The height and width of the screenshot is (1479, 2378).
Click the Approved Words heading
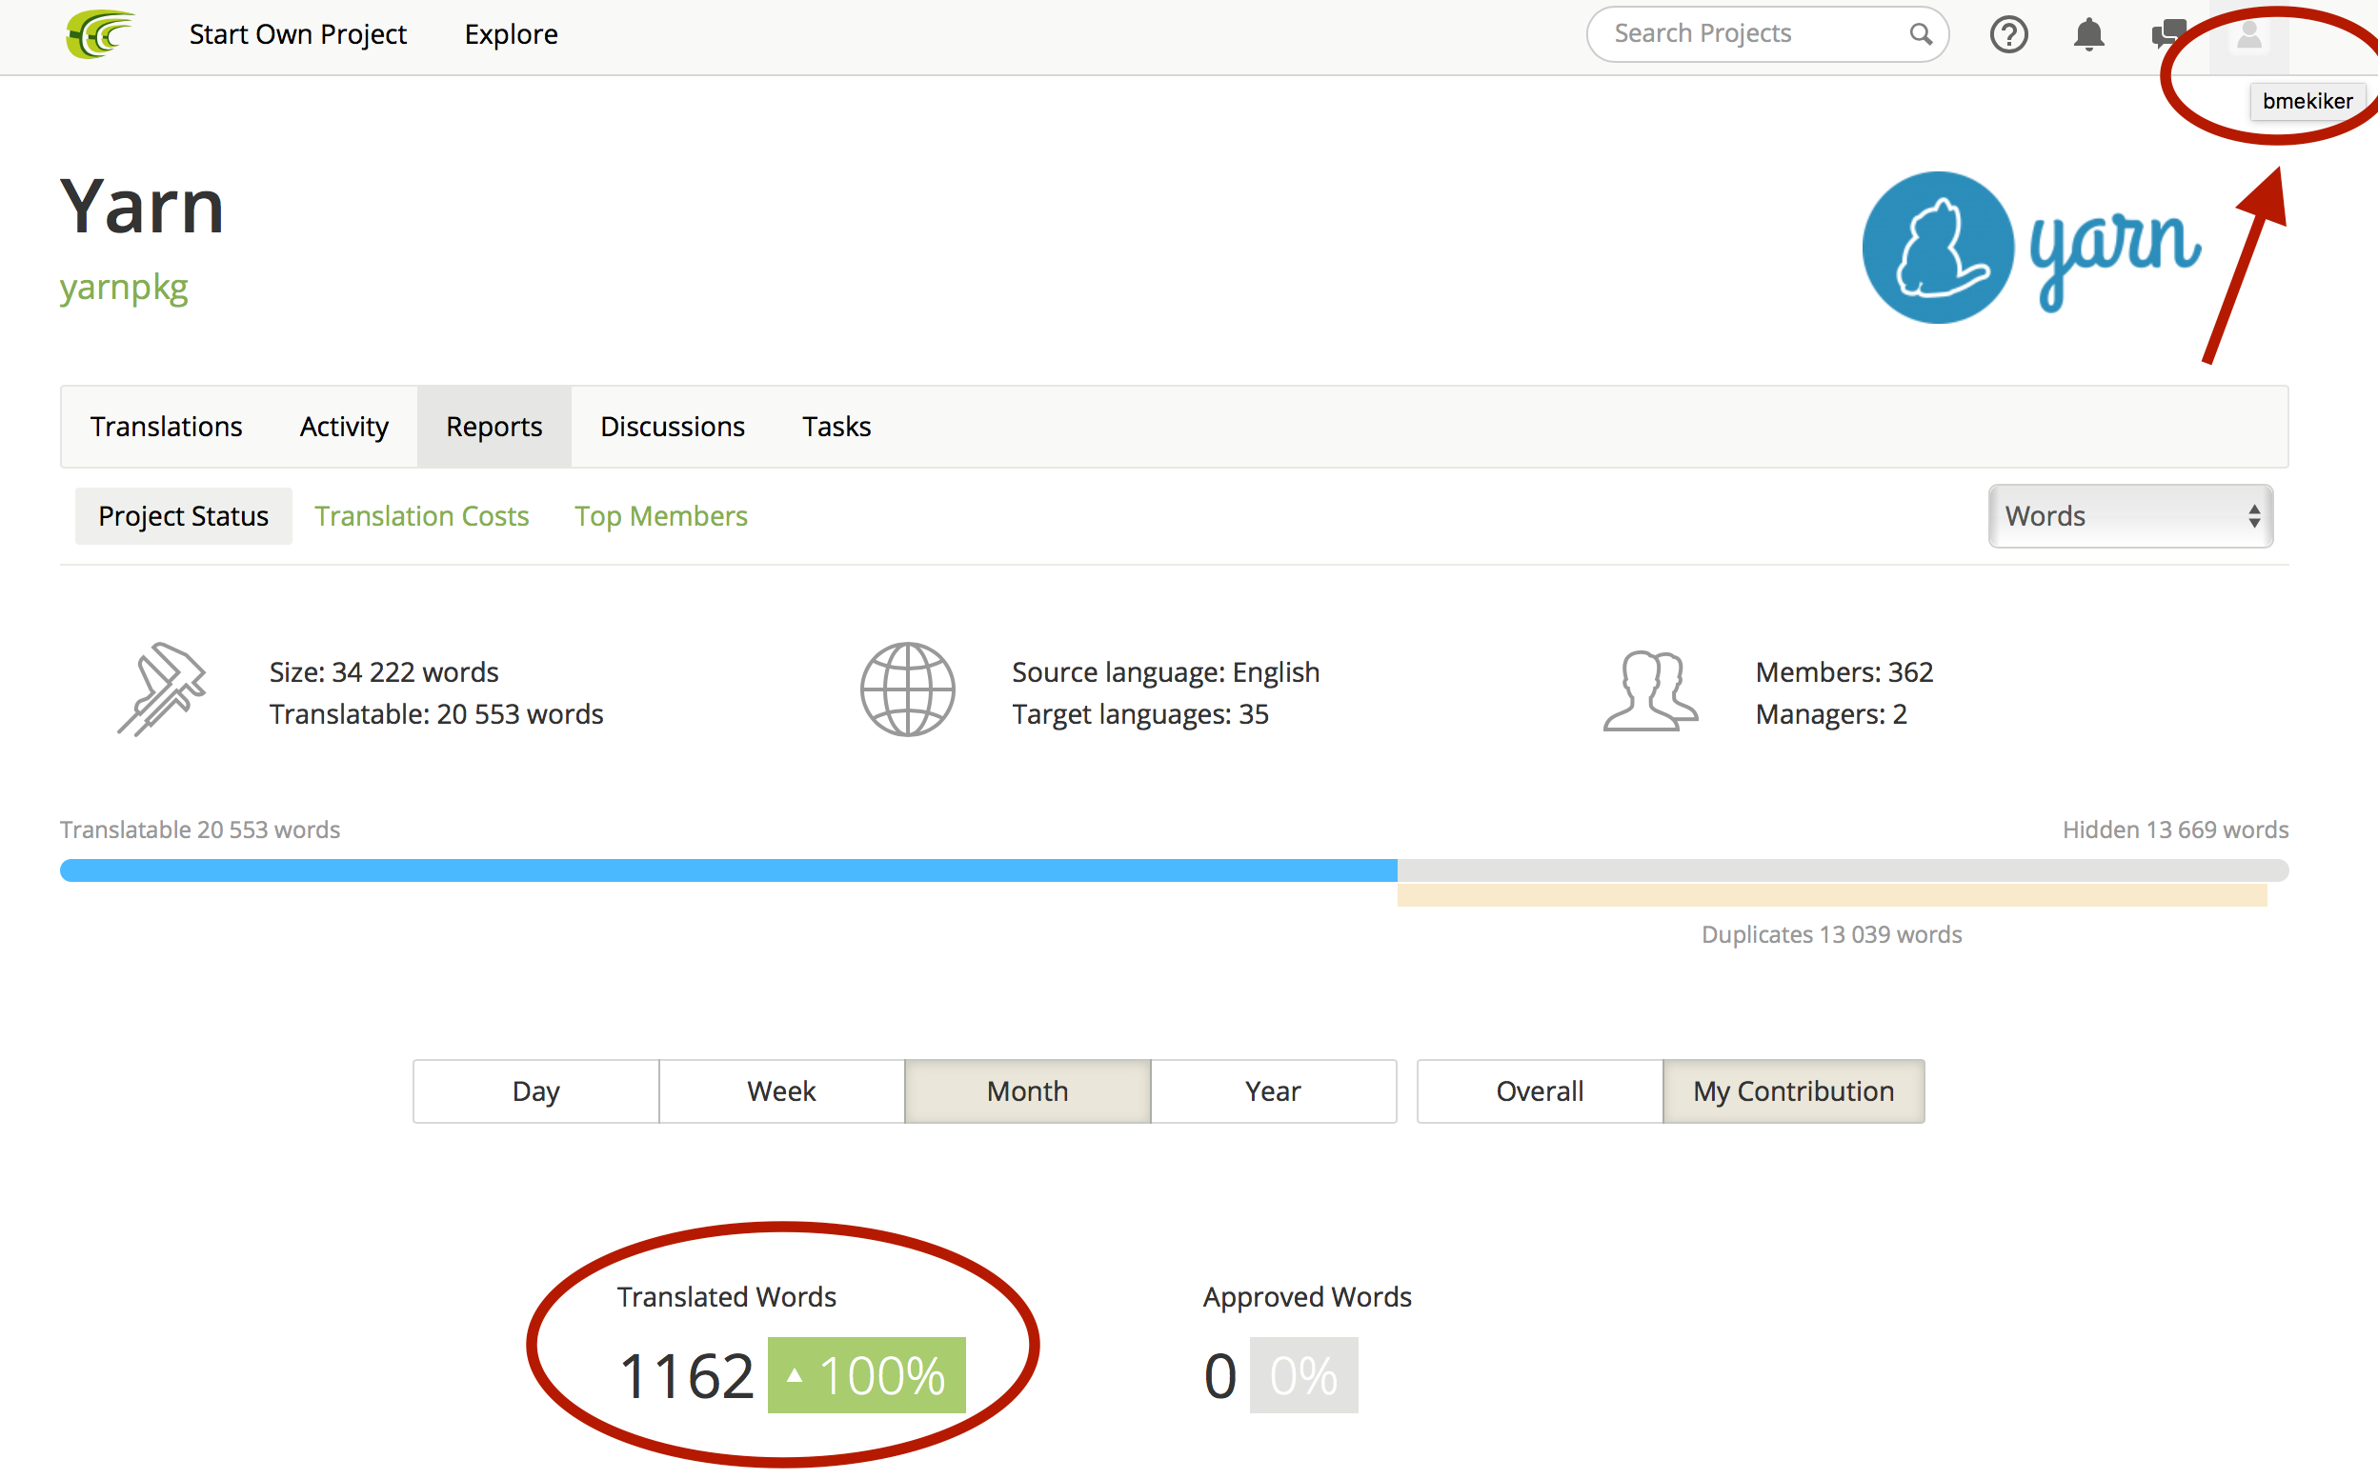[1307, 1296]
